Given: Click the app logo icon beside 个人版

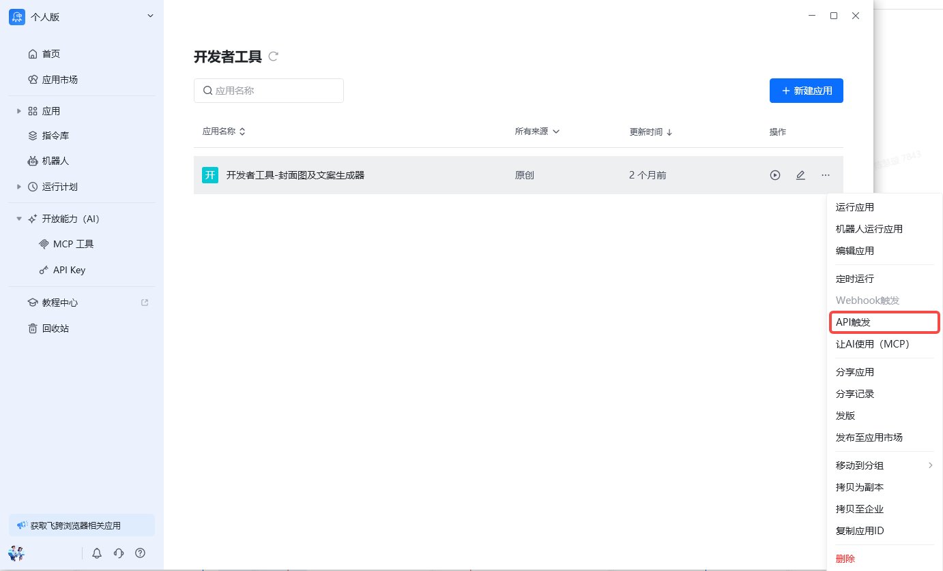Looking at the screenshot, I should point(17,17).
